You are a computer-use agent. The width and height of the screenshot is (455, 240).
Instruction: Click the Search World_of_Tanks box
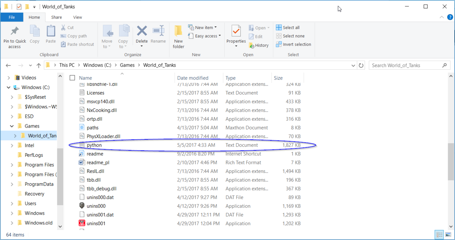[406, 65]
